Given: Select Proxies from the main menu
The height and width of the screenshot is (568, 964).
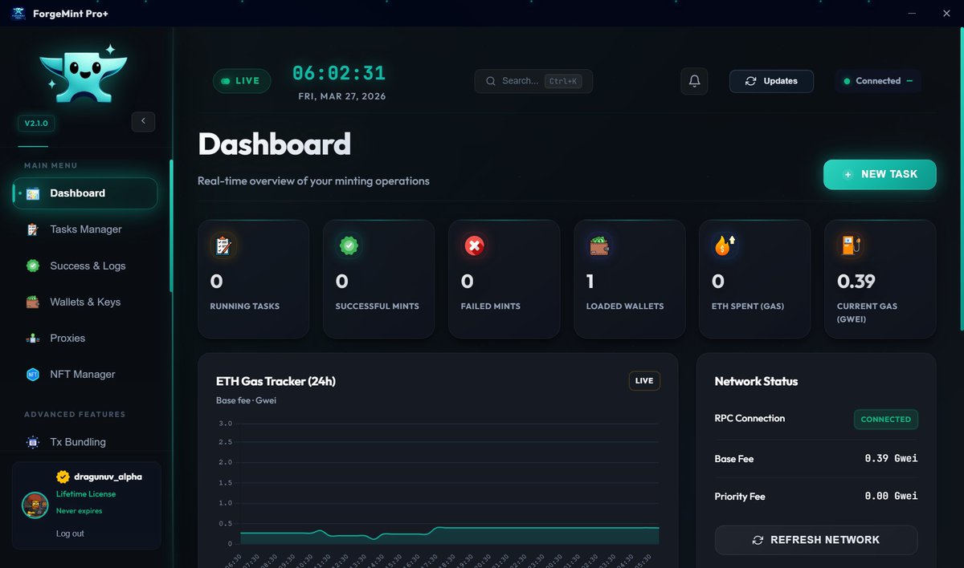Looking at the screenshot, I should click(x=85, y=338).
